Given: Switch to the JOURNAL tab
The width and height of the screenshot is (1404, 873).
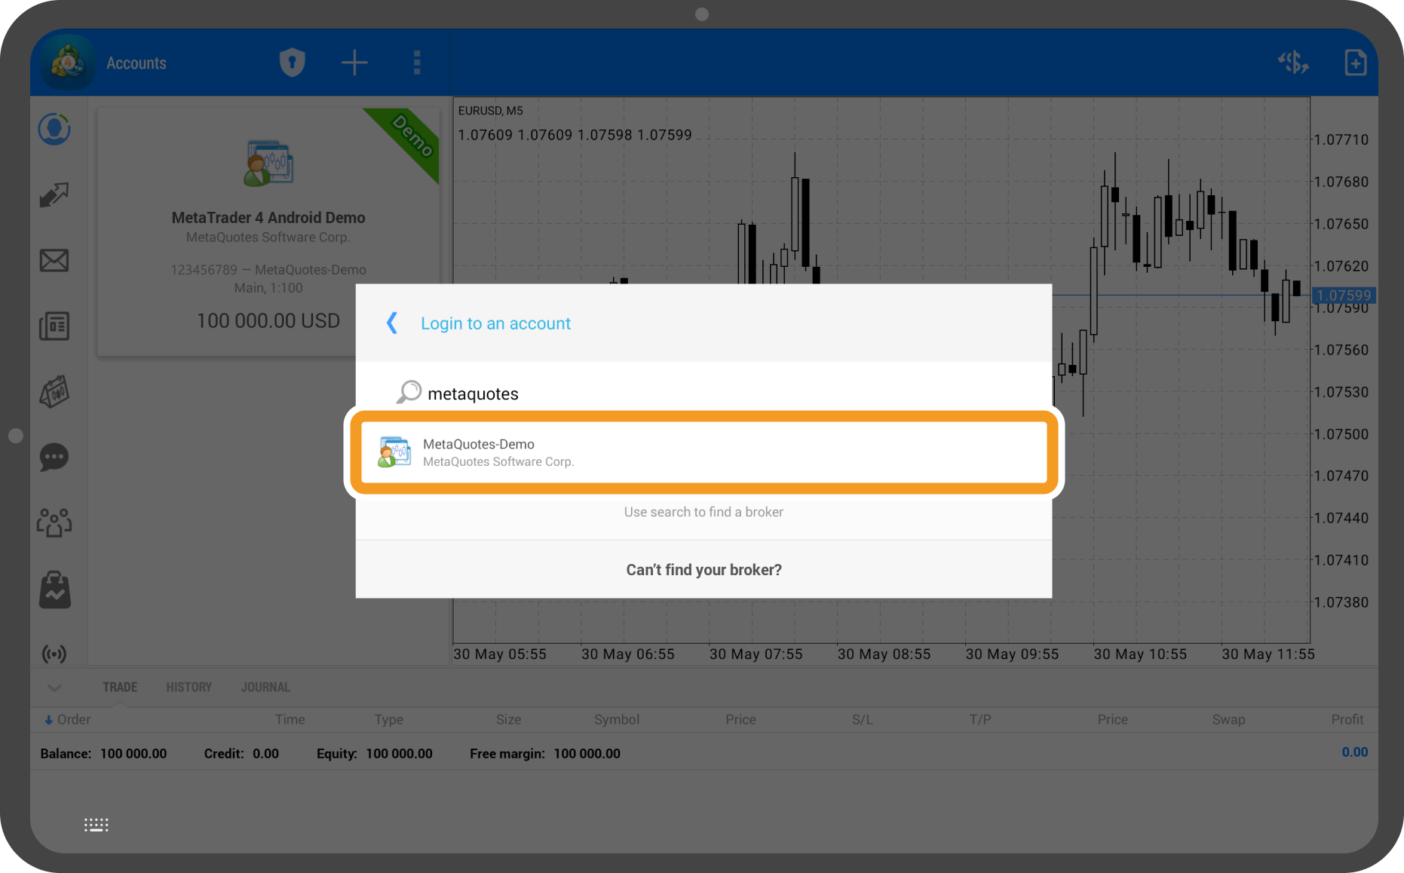Looking at the screenshot, I should 265,687.
